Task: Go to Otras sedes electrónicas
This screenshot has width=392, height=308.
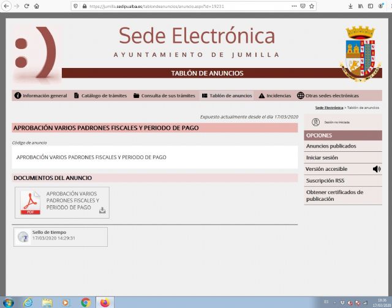Action: coord(328,96)
